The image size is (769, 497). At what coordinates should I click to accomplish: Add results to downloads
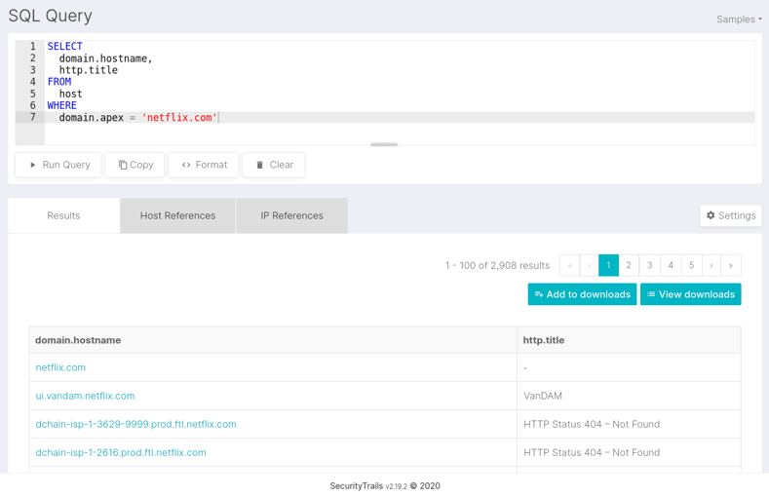point(582,294)
